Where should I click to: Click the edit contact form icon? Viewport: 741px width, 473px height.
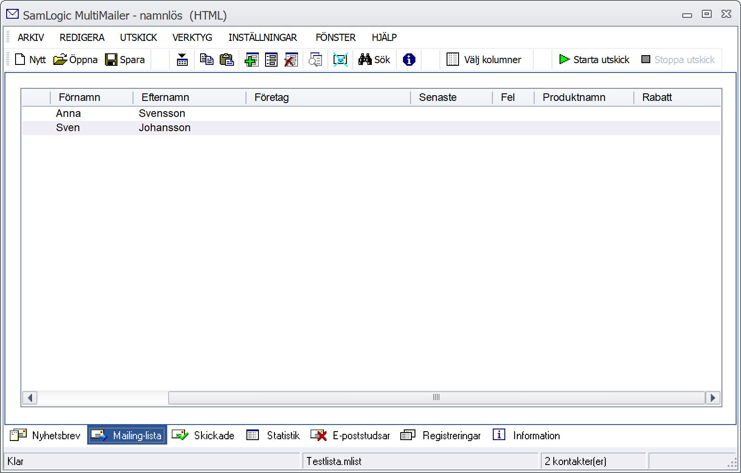click(x=271, y=60)
